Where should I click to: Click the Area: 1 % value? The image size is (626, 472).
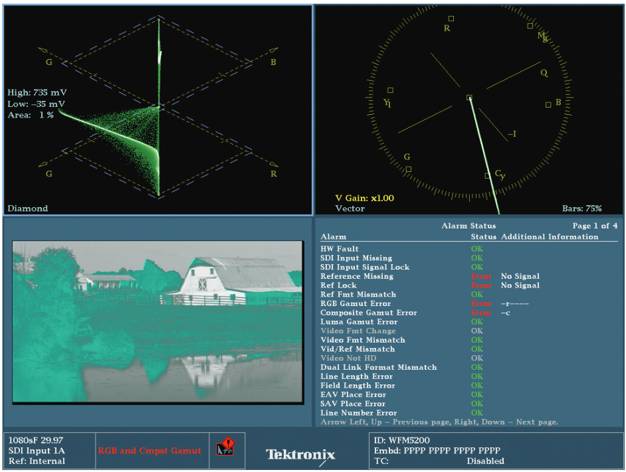click(31, 115)
